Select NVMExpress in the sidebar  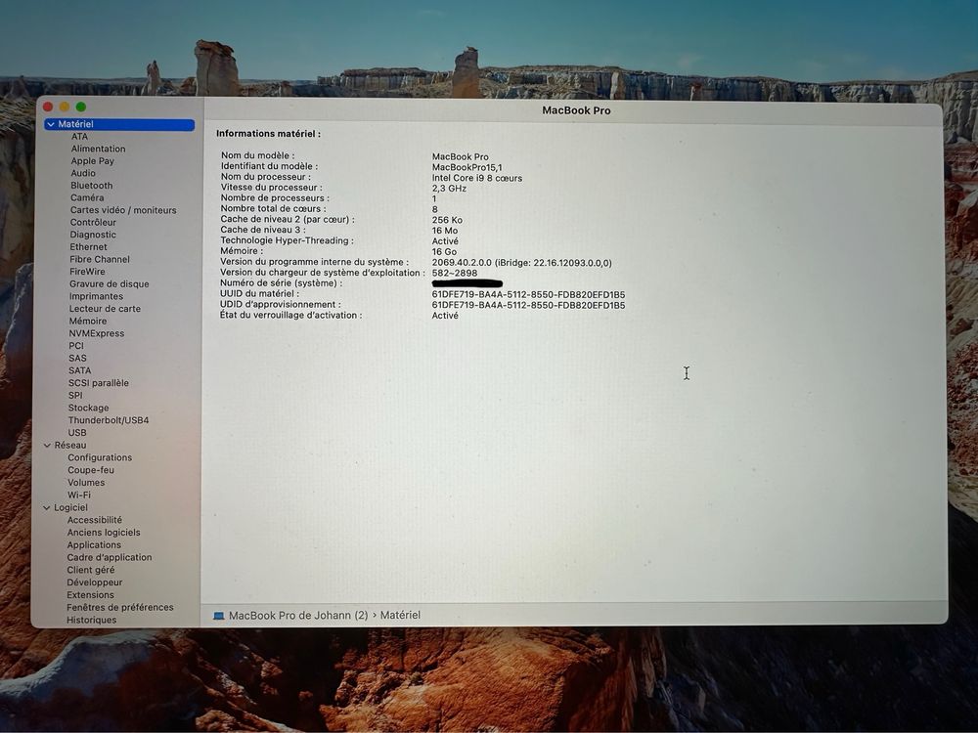97,333
